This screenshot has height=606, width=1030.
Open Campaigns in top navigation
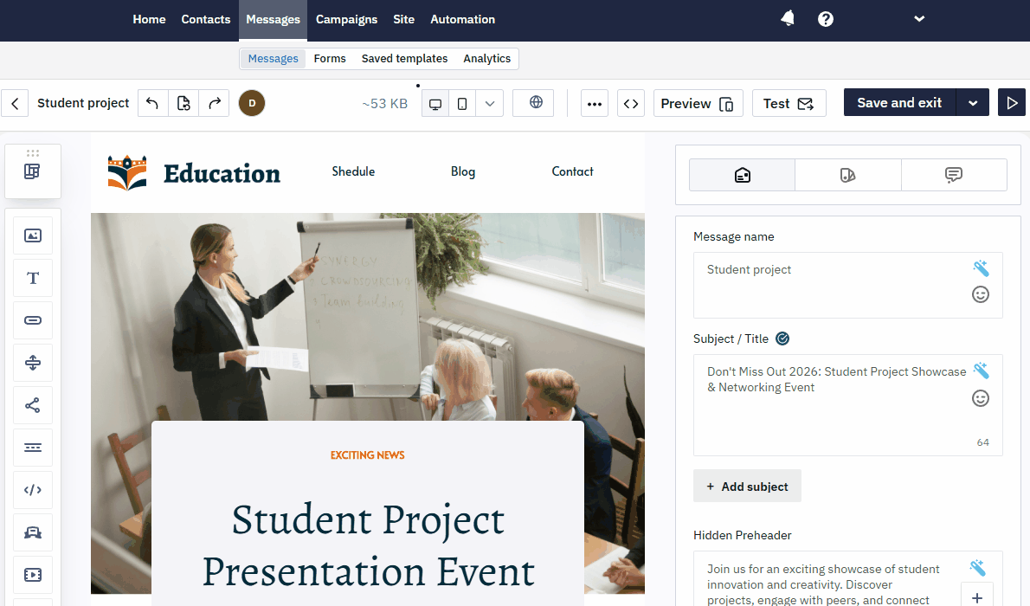346,19
